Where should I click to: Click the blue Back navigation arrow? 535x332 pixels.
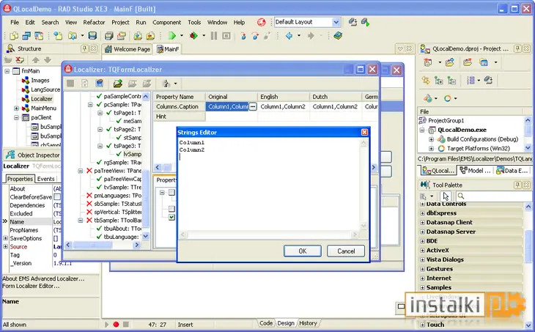[289, 36]
